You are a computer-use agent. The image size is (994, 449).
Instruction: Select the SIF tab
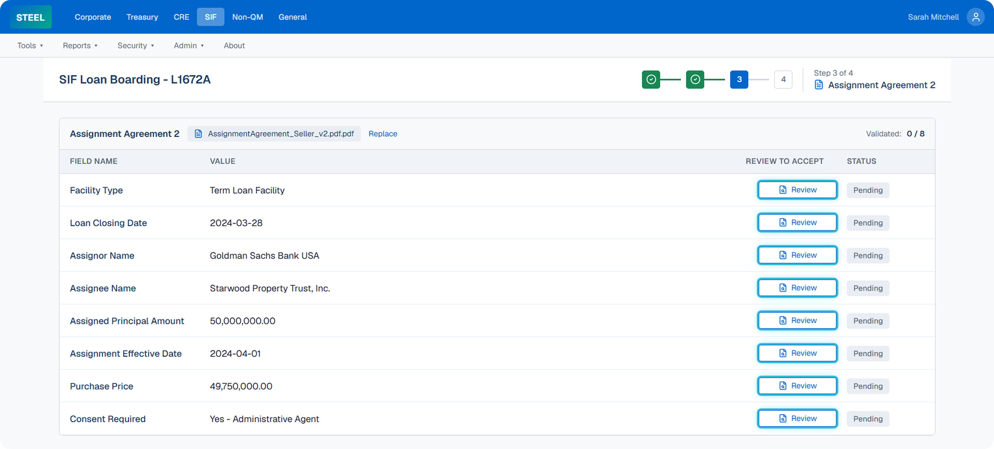tap(211, 17)
